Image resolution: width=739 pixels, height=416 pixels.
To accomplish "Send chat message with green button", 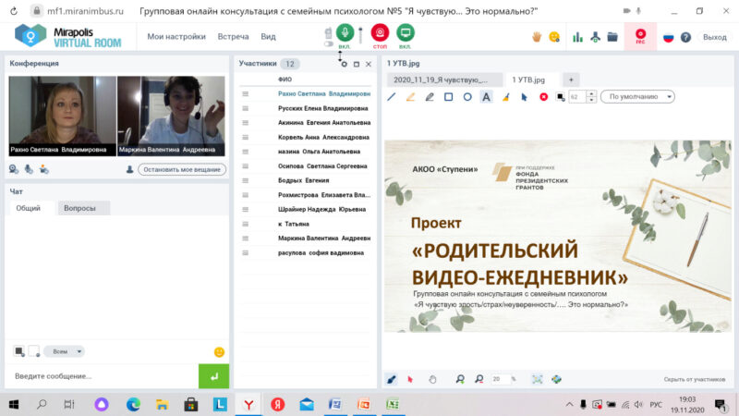I will (214, 376).
